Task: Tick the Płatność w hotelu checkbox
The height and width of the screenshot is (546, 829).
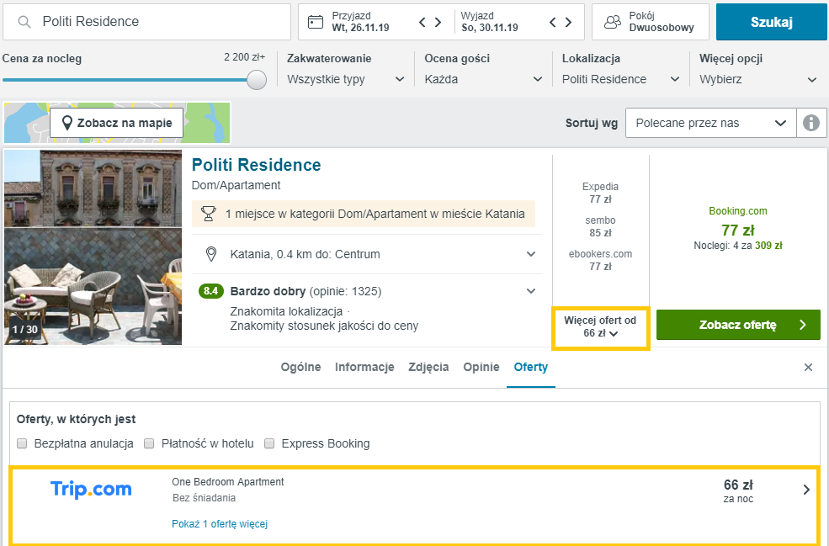Action: (150, 443)
